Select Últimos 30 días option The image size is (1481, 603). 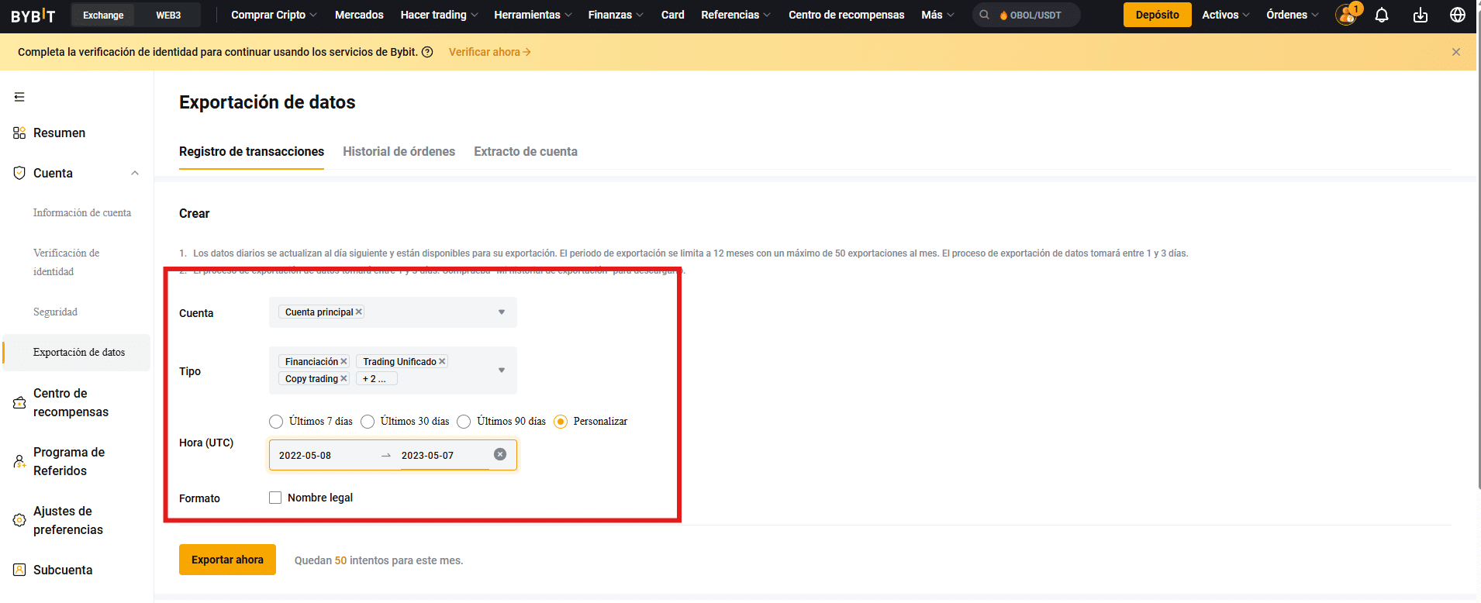point(368,422)
